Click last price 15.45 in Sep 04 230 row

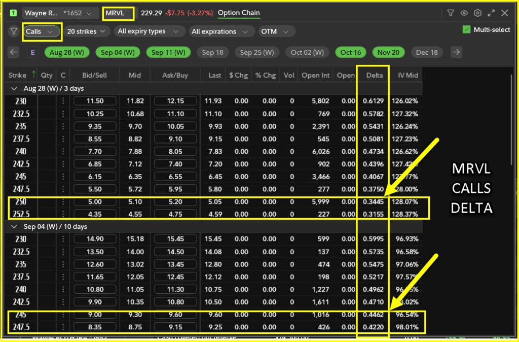point(213,239)
